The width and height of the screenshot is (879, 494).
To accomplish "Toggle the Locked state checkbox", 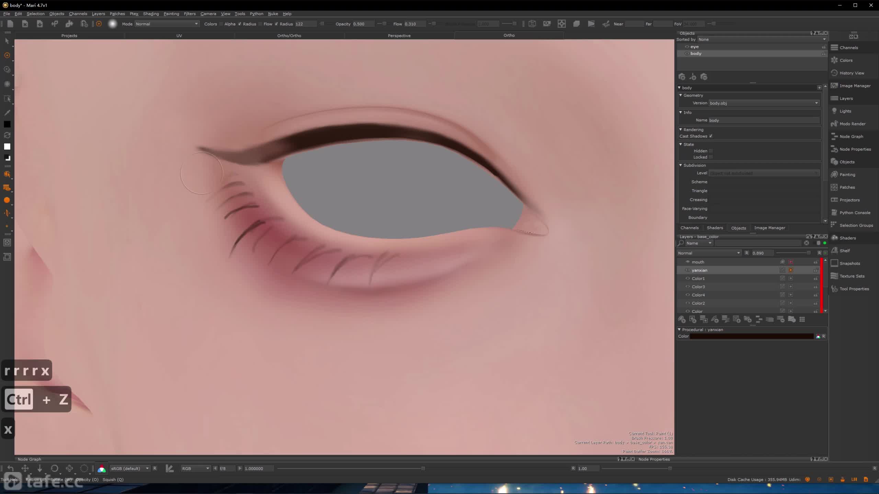I will pyautogui.click(x=711, y=157).
